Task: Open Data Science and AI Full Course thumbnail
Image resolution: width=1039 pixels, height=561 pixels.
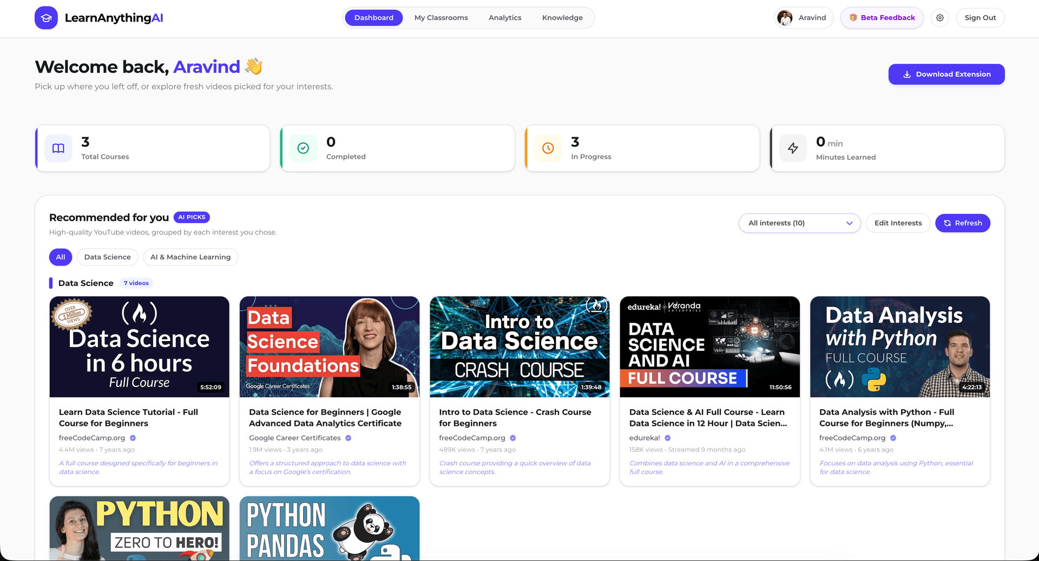Action: coord(710,346)
